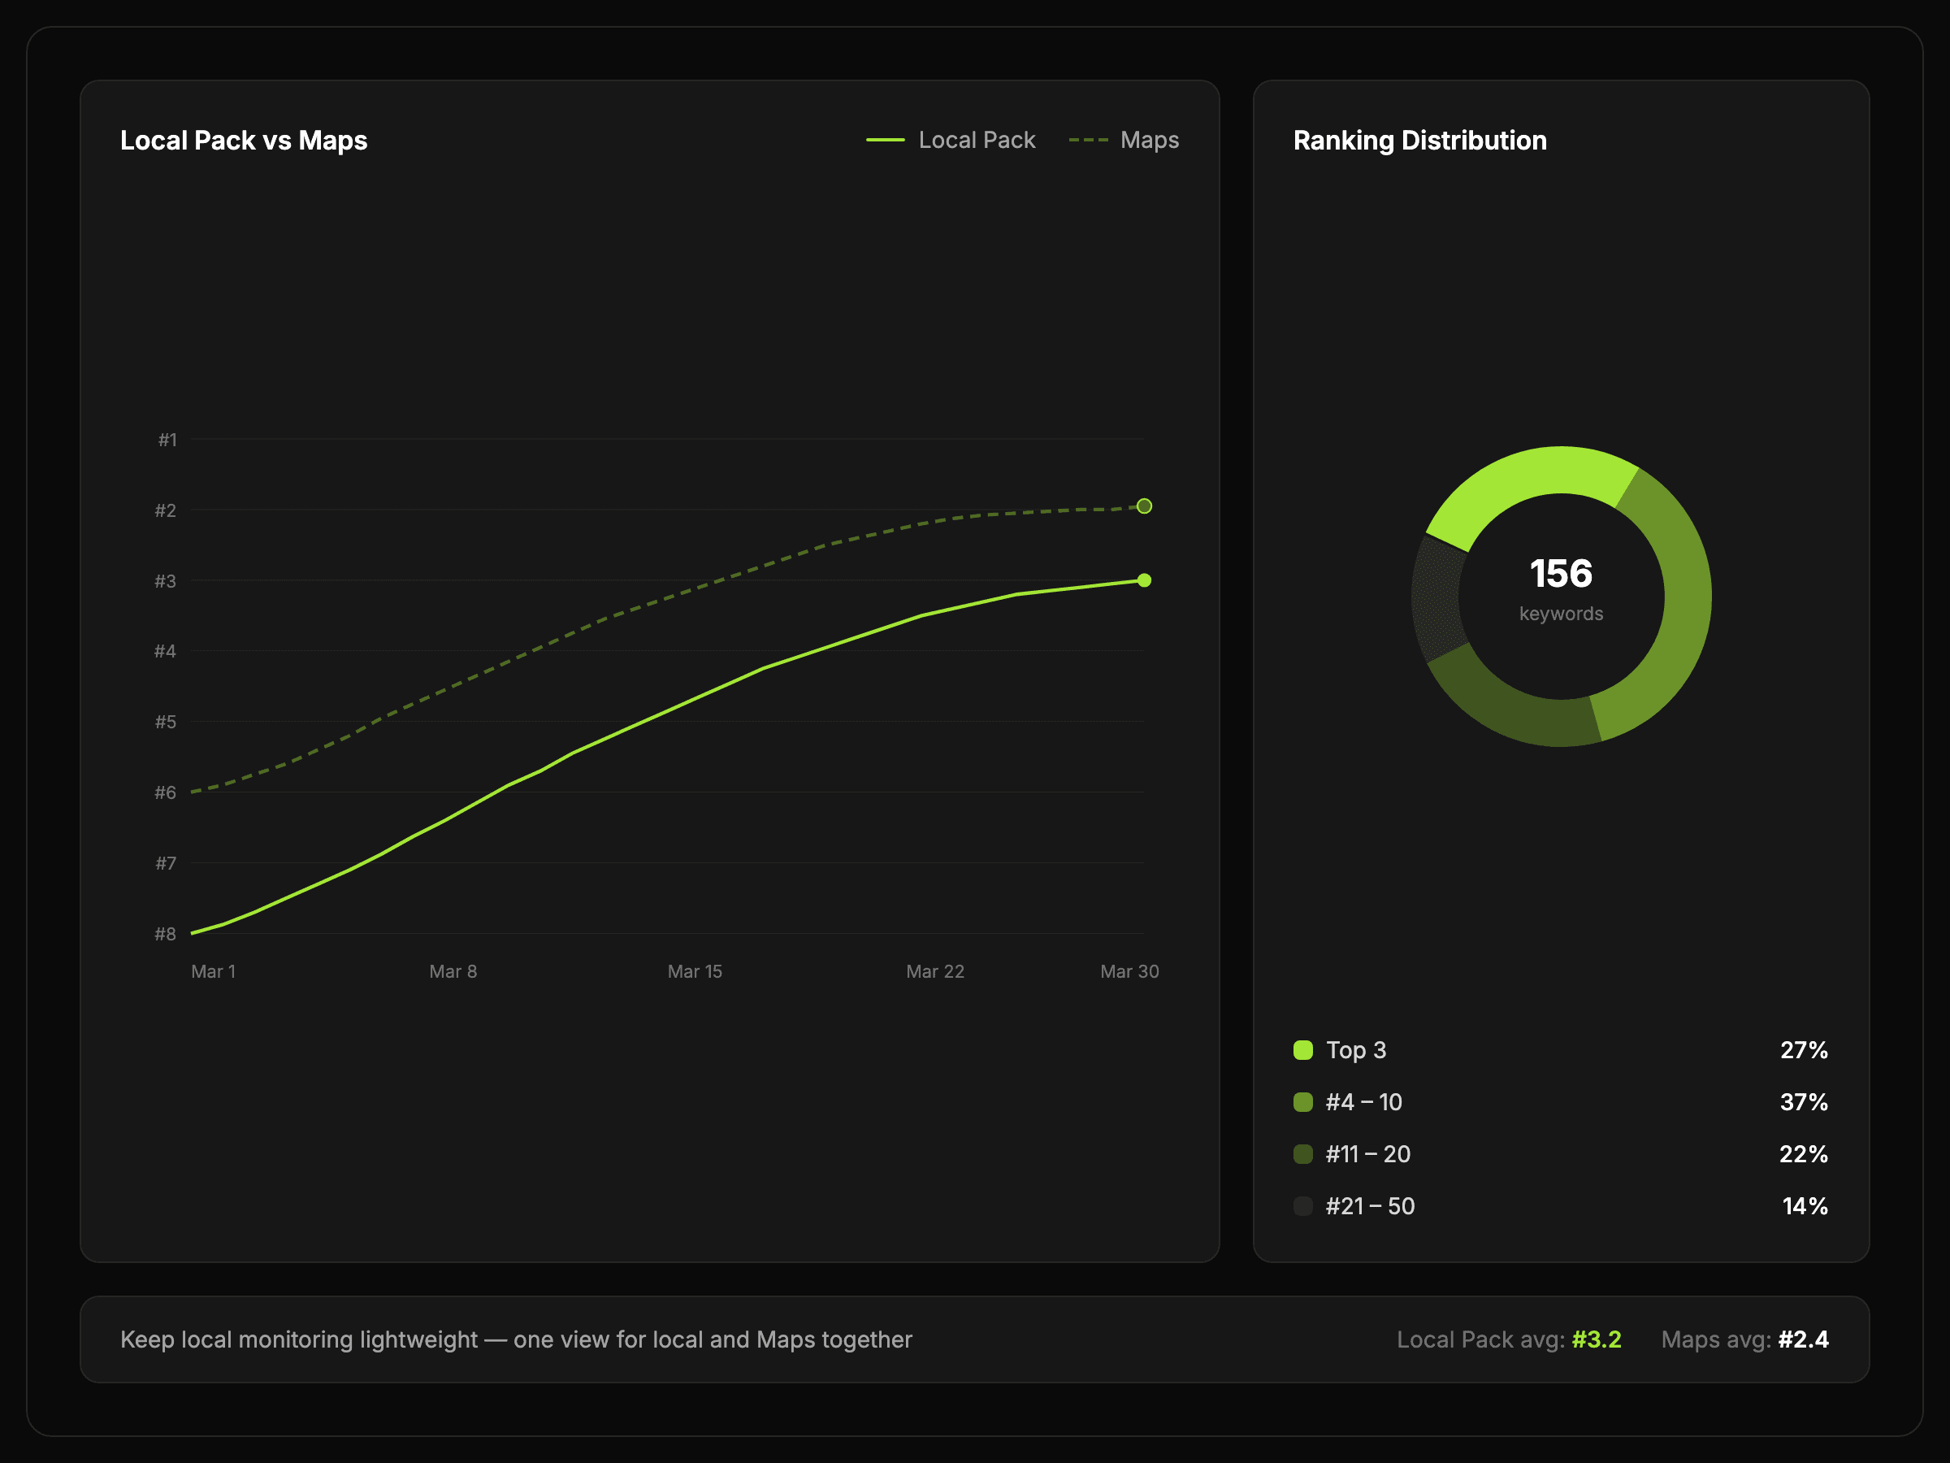This screenshot has height=1463, width=1950.
Task: Click the Maps endpoint marker on Mar 30
Action: [1143, 506]
